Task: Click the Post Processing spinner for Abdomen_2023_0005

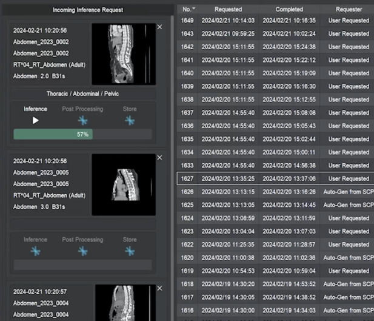Action: click(x=82, y=251)
